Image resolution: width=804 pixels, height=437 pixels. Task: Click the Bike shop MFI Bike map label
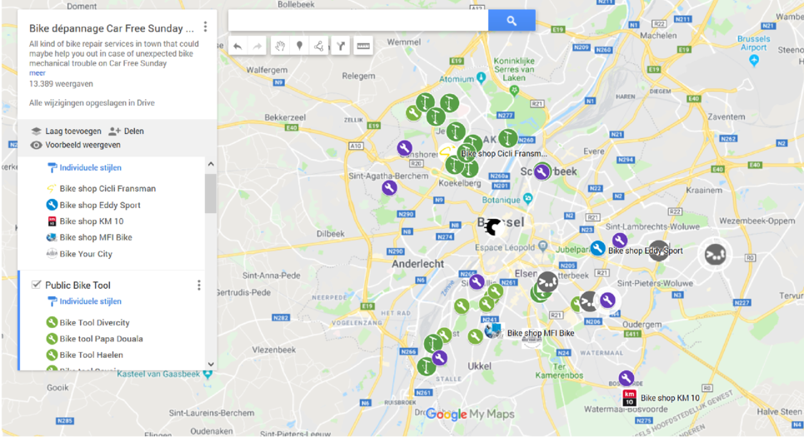click(x=541, y=333)
